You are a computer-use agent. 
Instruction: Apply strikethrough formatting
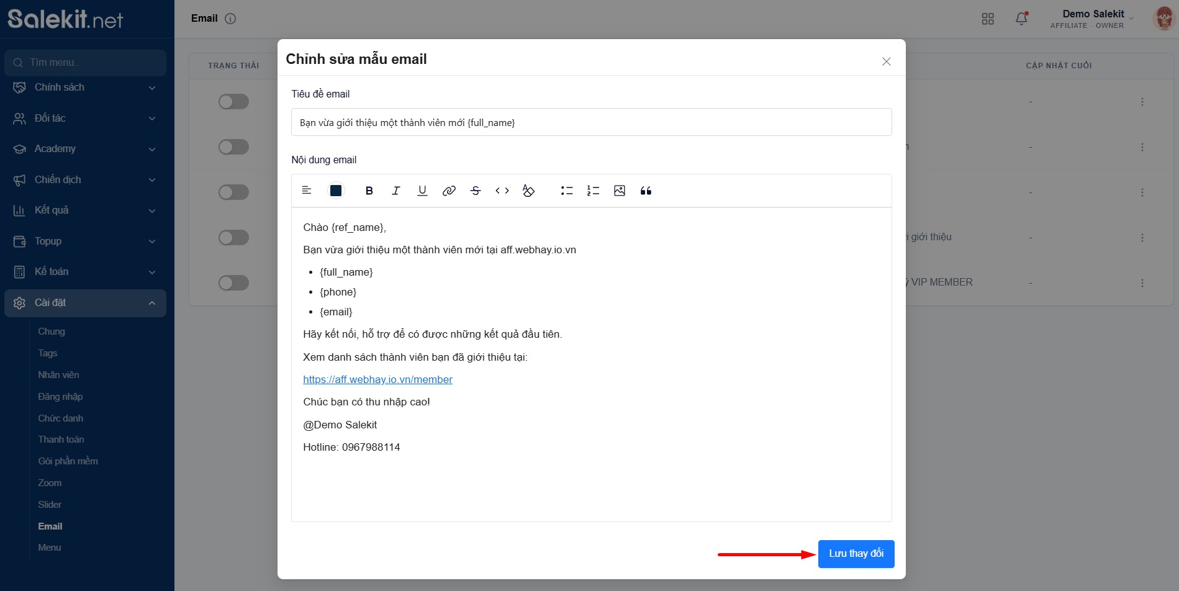(475, 191)
